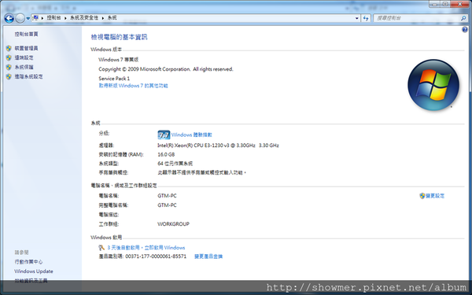Screen dimensions: 472x295
Task: Click the greyed Forward navigation arrow
Action: click(20, 18)
